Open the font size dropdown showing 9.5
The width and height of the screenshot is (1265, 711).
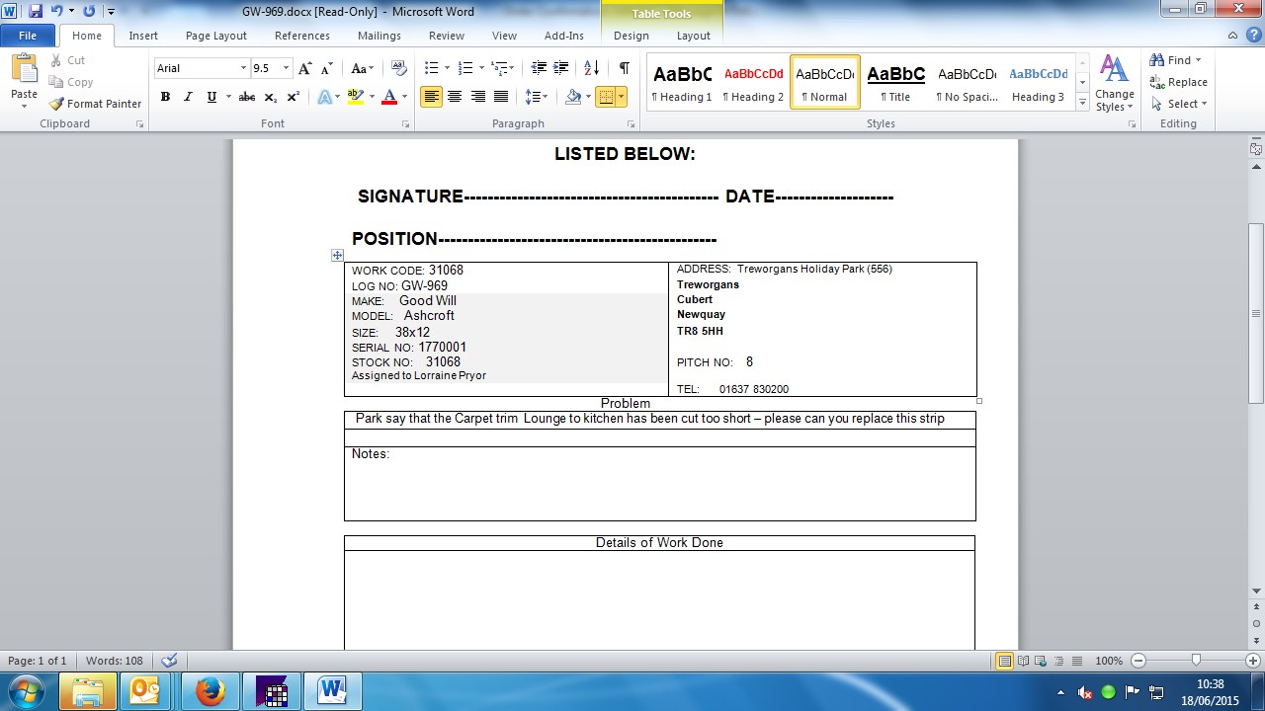pyautogui.click(x=287, y=68)
